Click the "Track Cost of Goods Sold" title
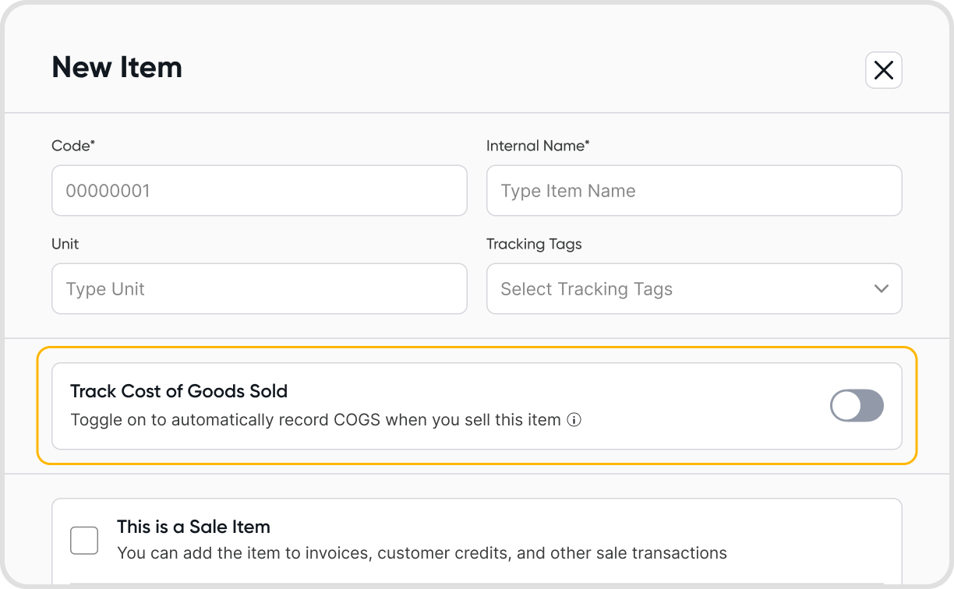954x589 pixels. click(178, 391)
